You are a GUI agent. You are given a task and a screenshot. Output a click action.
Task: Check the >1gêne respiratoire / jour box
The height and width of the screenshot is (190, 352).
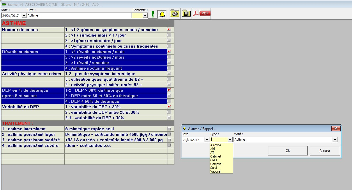[169, 41]
